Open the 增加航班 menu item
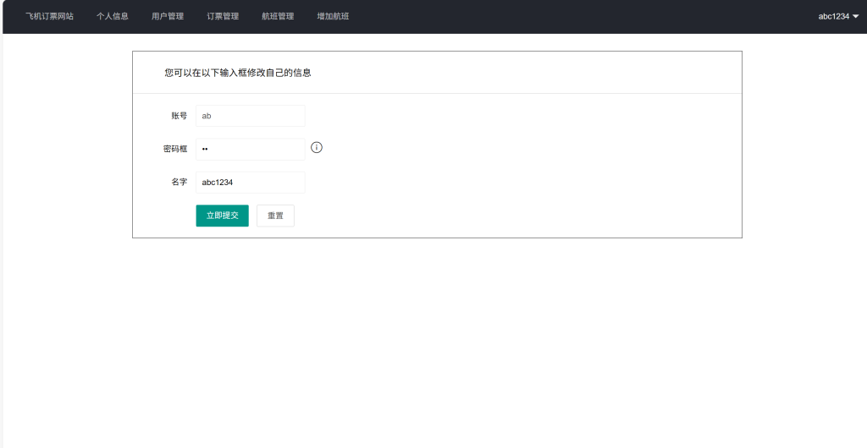This screenshot has height=448, width=867. (333, 17)
